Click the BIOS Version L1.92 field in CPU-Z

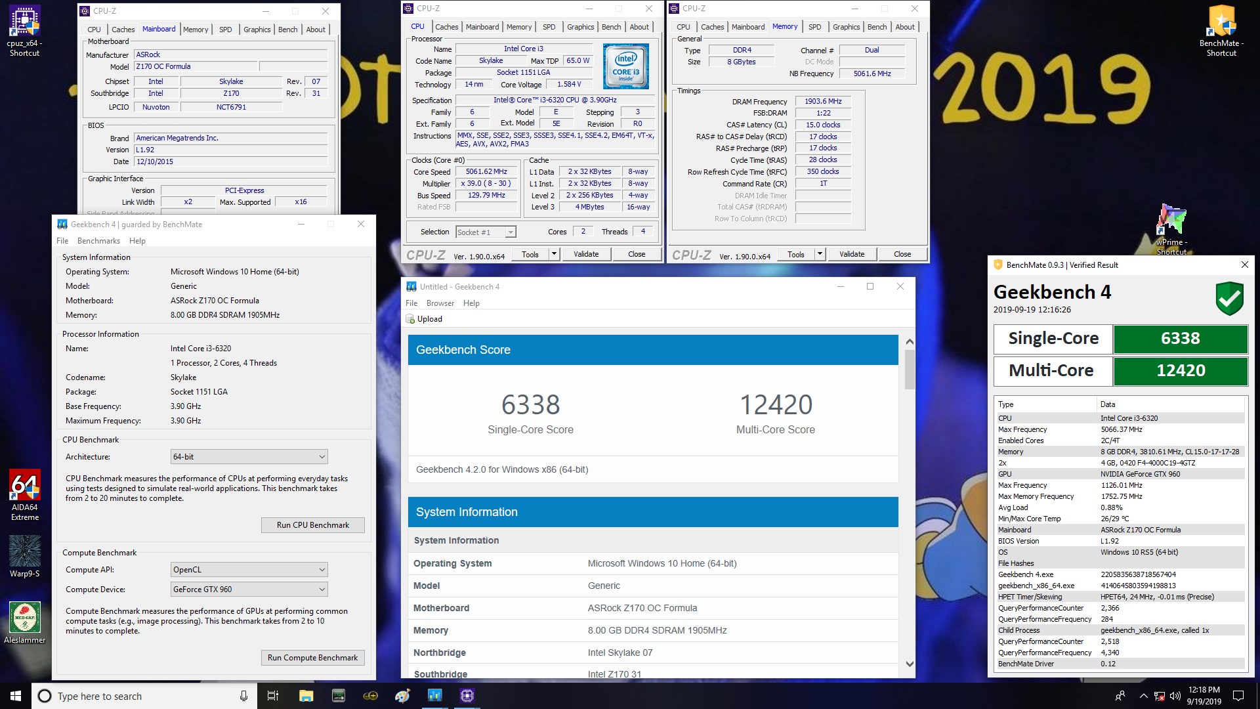pos(230,150)
